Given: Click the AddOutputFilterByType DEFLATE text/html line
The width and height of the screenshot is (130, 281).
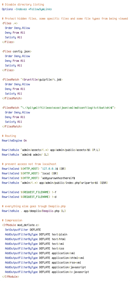Looking at the screenshot, I should pyautogui.click(x=35, y=239).
